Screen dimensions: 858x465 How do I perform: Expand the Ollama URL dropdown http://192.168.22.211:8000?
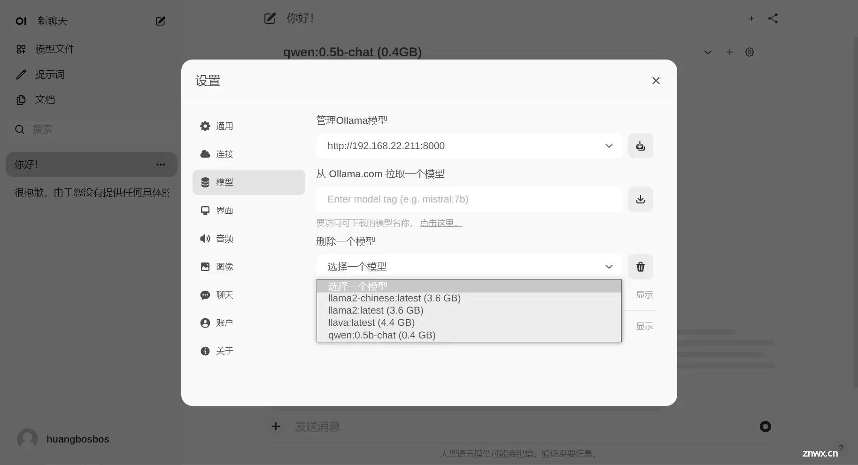click(x=469, y=146)
